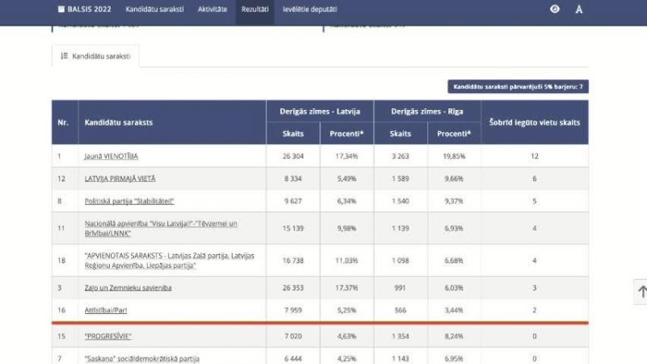Open the LATVIJA PIRMAJĀ VIETĀ link

click(120, 178)
